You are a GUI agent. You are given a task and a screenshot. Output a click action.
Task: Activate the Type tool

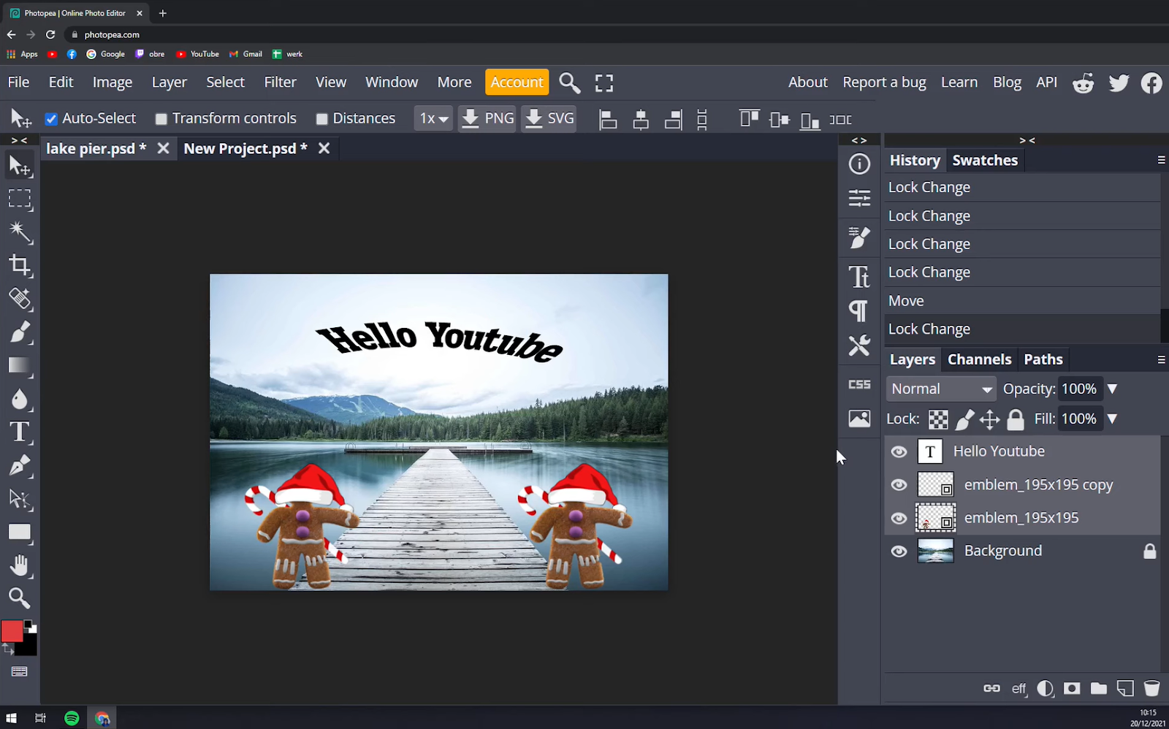pyautogui.click(x=20, y=432)
